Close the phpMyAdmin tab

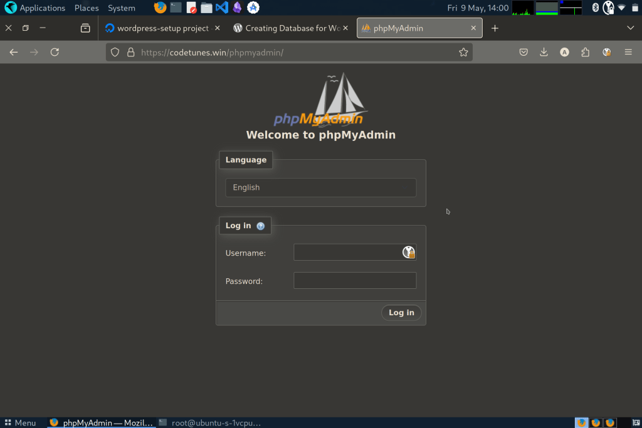click(x=473, y=28)
